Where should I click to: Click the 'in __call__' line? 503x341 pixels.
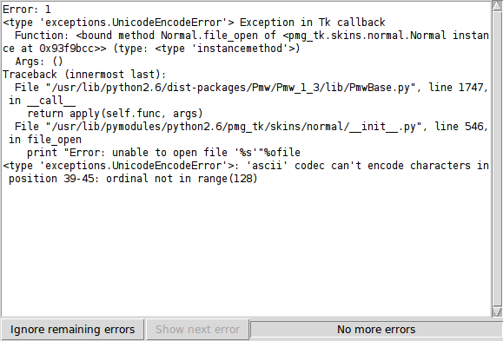click(x=42, y=101)
